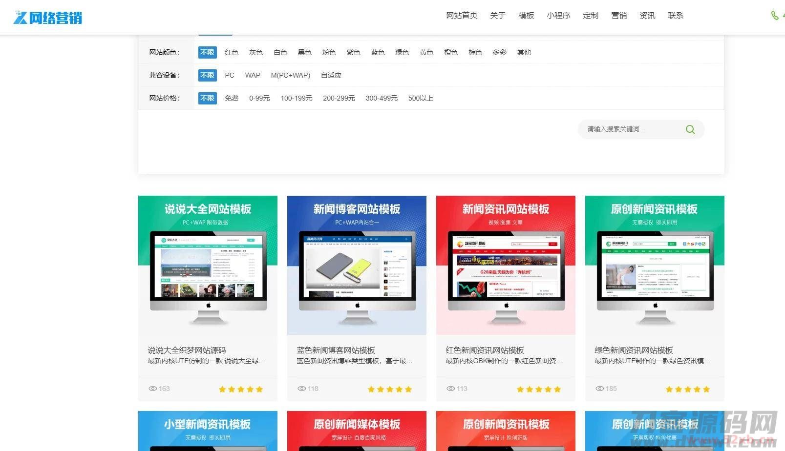Click the eye views icon showing 118
The width and height of the screenshot is (785, 451).
[x=301, y=389]
